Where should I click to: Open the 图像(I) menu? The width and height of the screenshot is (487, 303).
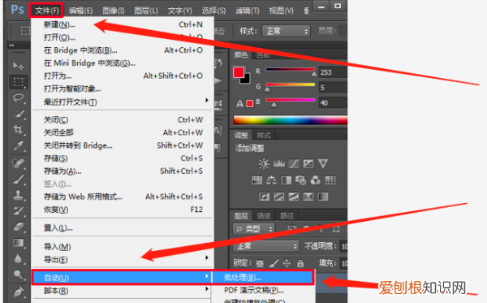[x=114, y=11]
